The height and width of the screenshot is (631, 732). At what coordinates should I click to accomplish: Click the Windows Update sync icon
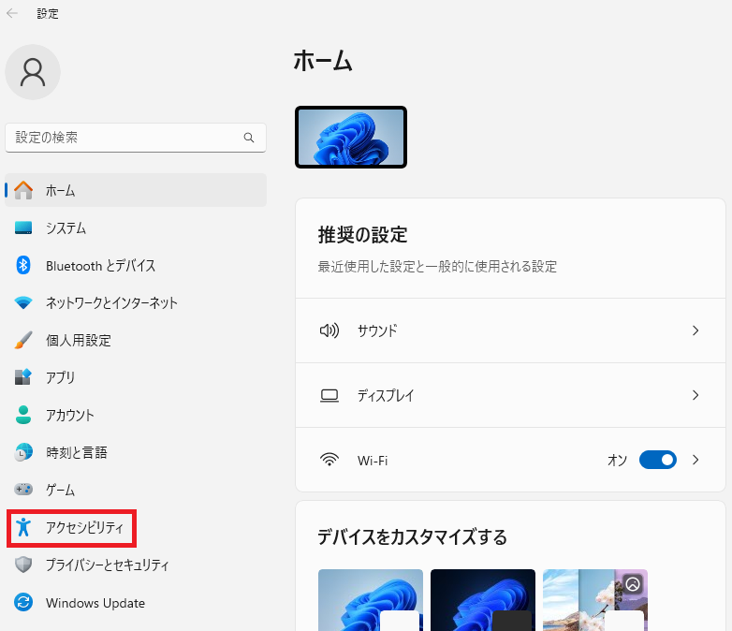tap(24, 603)
